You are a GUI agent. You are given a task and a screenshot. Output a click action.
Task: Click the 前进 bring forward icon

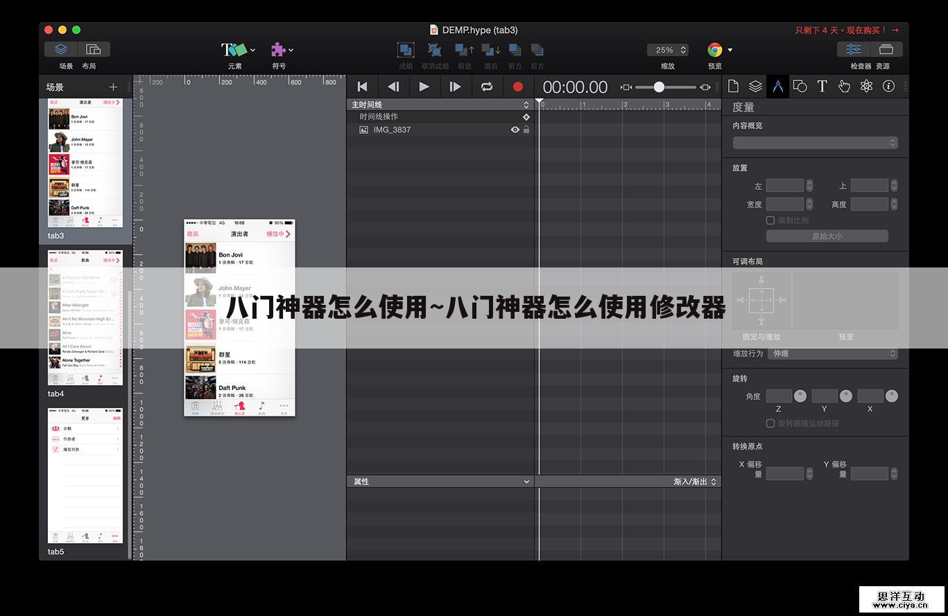(x=464, y=50)
